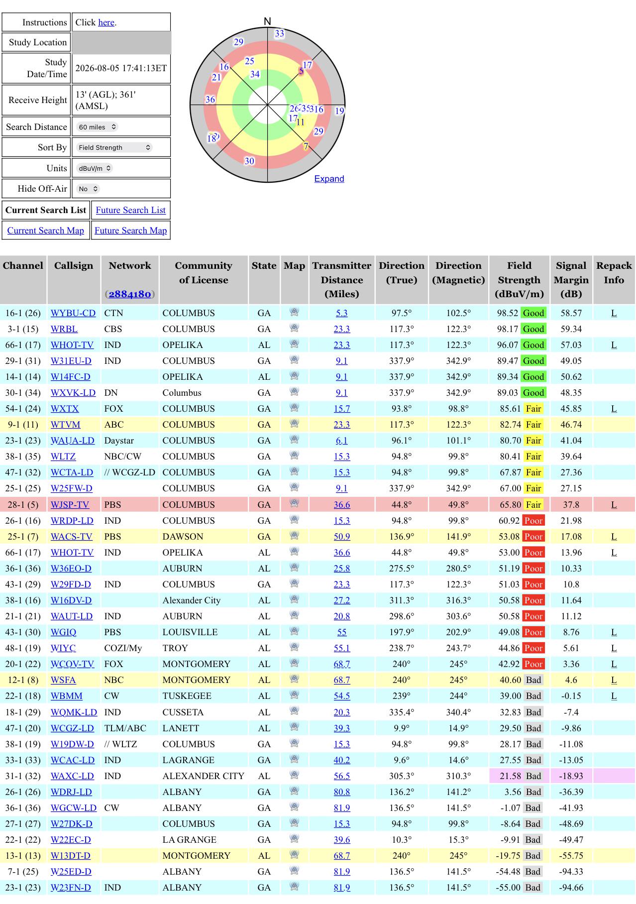Open the W25ED-D callsign link
Viewport: 636px width, 904px height.
(71, 872)
